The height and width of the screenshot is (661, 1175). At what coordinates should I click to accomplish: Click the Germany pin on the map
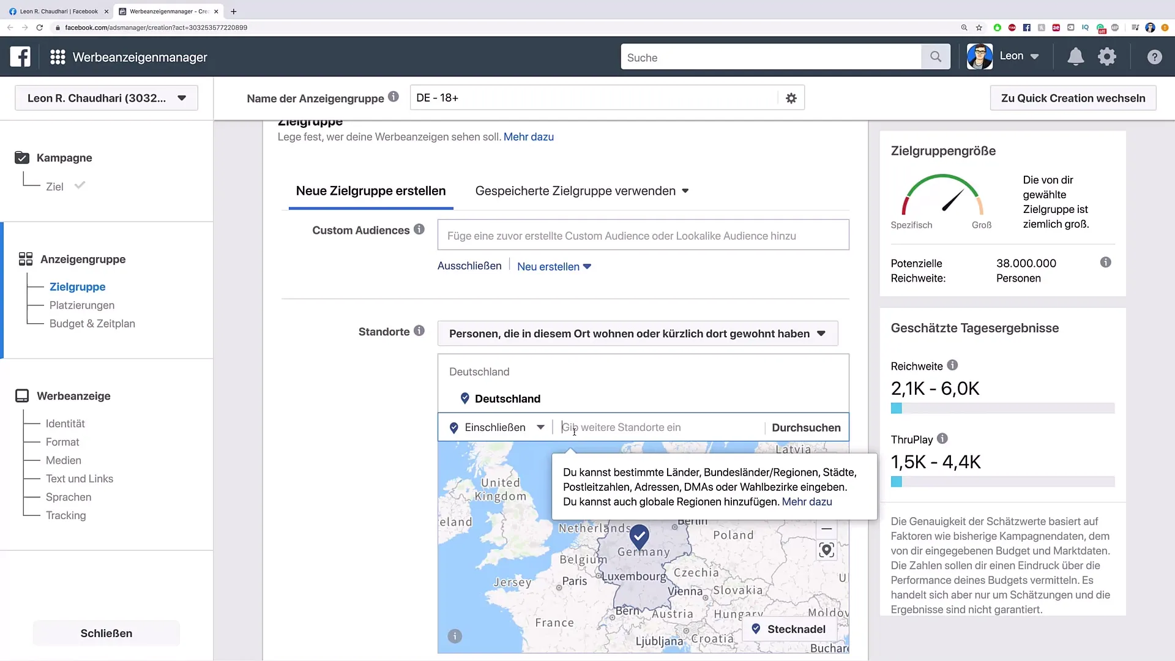tap(640, 537)
